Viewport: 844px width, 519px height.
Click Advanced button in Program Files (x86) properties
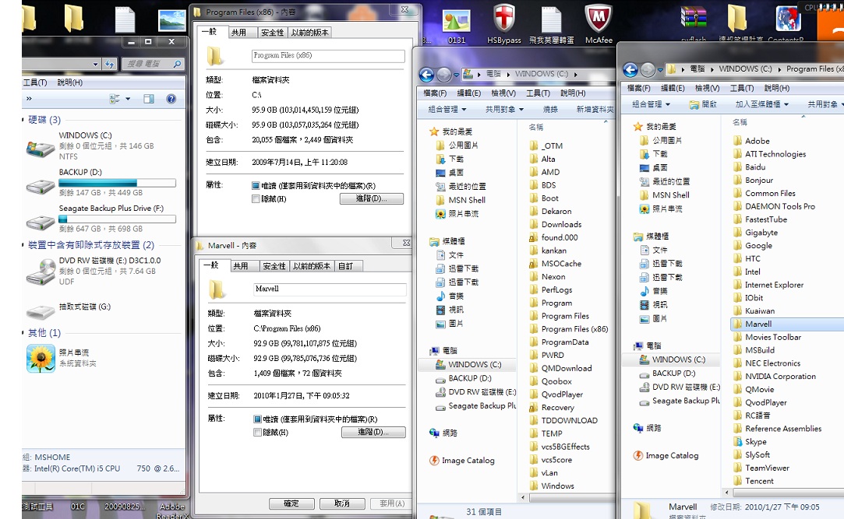point(372,198)
